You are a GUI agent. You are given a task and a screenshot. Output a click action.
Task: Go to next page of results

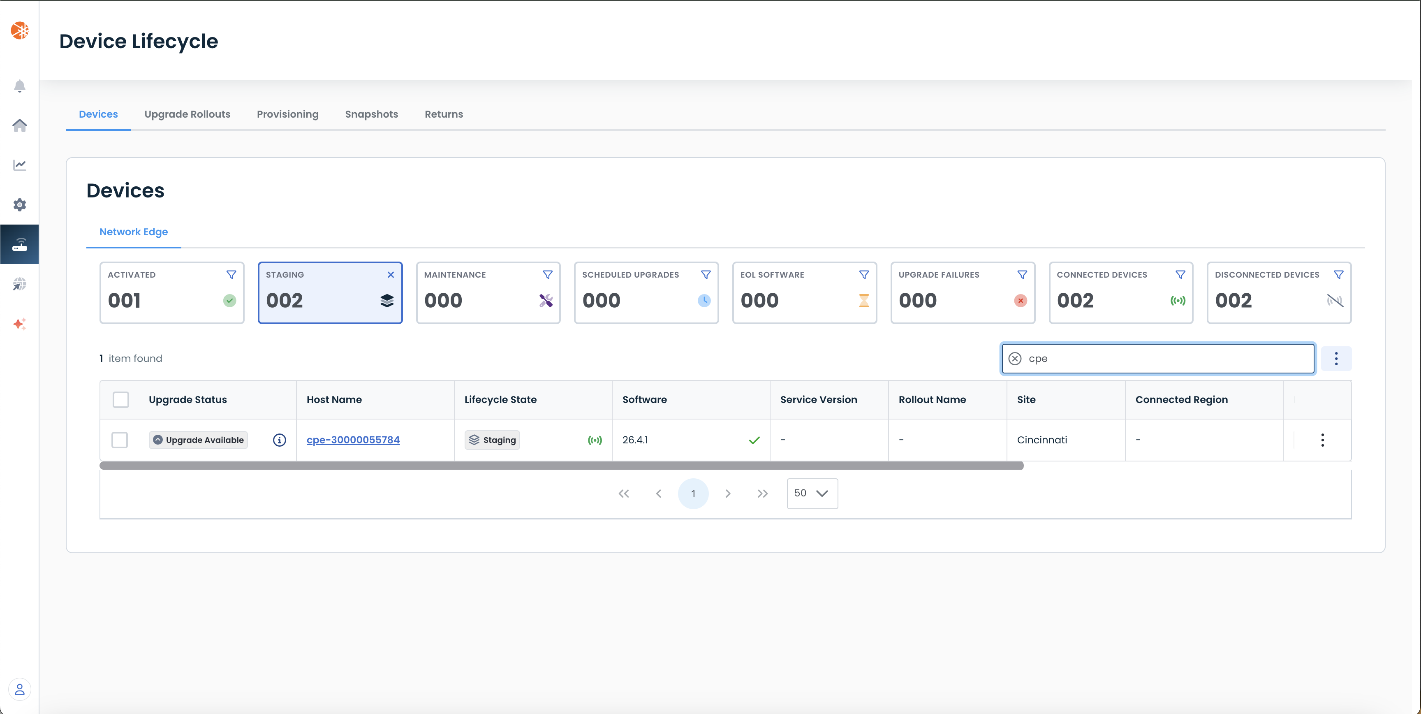click(x=728, y=493)
